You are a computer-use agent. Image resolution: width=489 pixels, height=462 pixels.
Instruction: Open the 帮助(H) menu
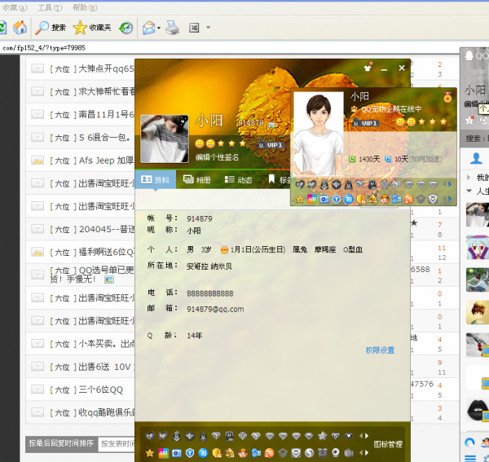coord(85,7)
